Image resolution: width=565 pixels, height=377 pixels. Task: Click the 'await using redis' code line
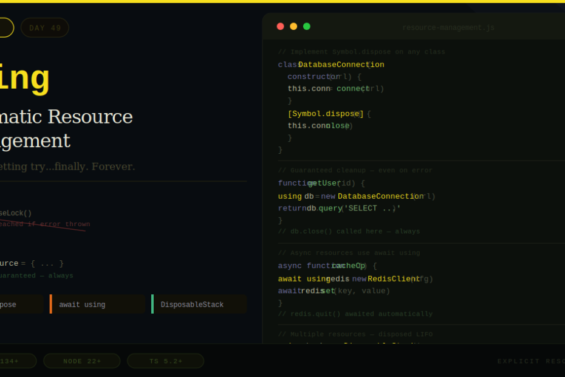(x=355, y=279)
